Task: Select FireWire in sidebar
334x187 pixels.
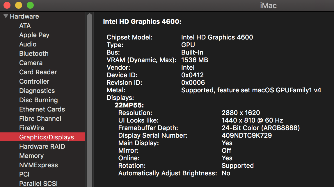Action: point(31,128)
